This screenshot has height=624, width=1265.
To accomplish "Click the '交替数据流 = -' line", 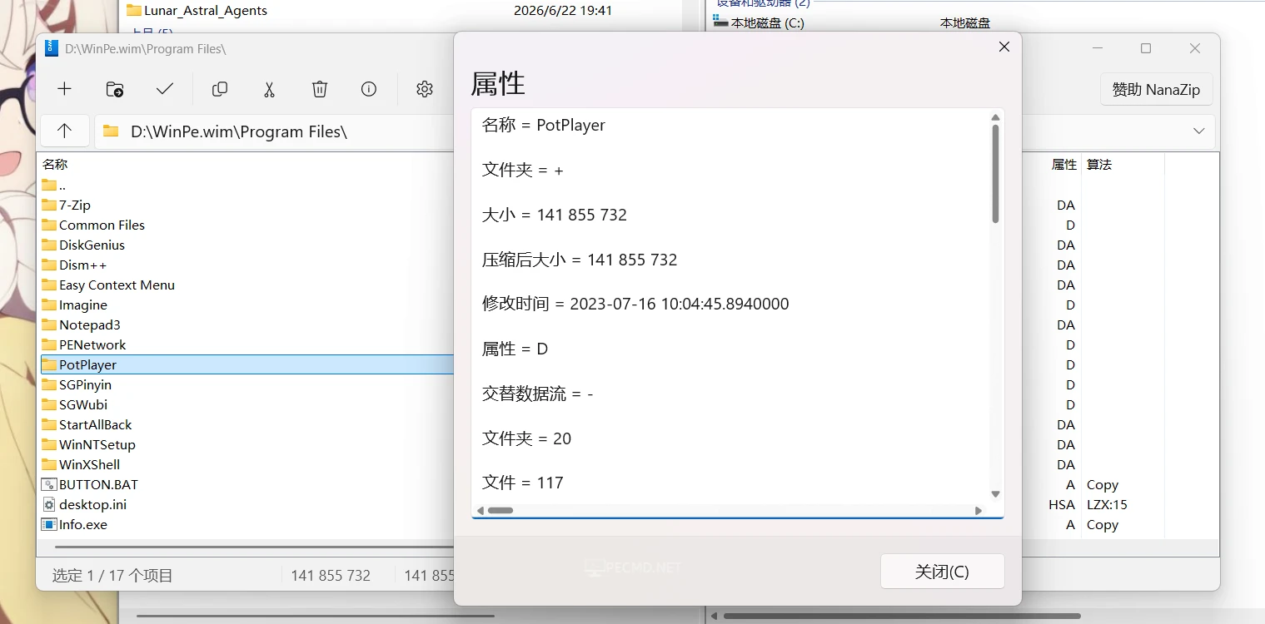I will [x=537, y=394].
